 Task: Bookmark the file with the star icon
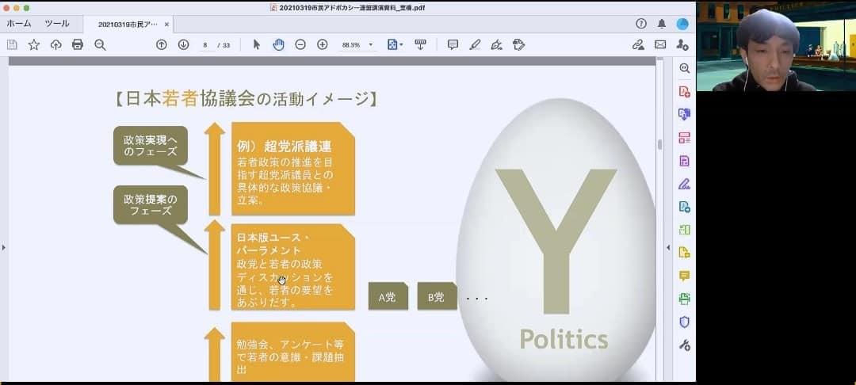[x=34, y=44]
